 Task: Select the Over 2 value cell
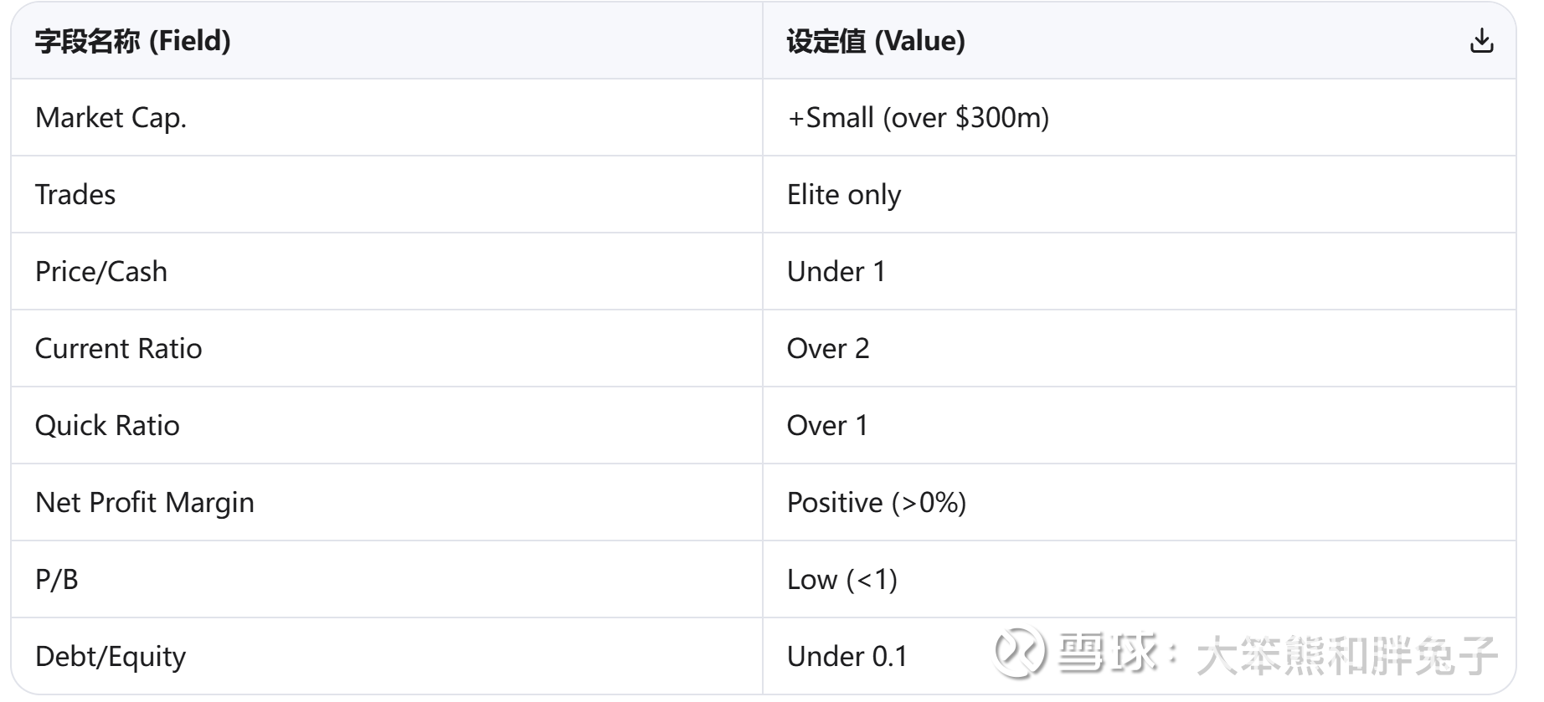(x=828, y=349)
